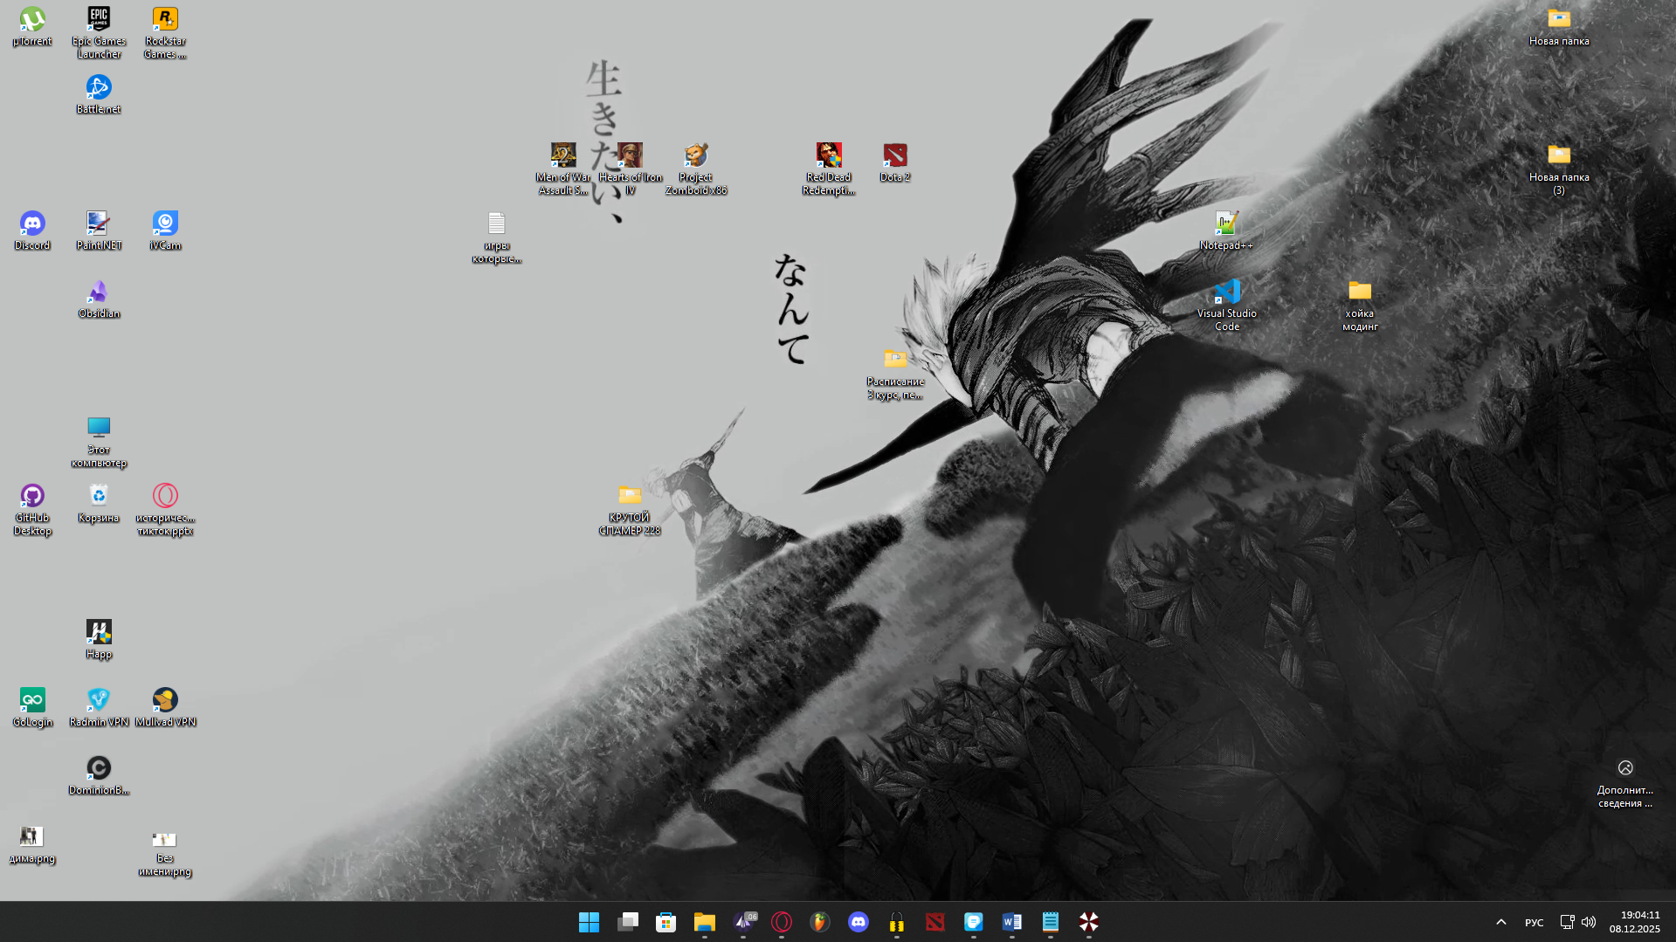Select the Discord shortcut on the desktop

[x=32, y=231]
